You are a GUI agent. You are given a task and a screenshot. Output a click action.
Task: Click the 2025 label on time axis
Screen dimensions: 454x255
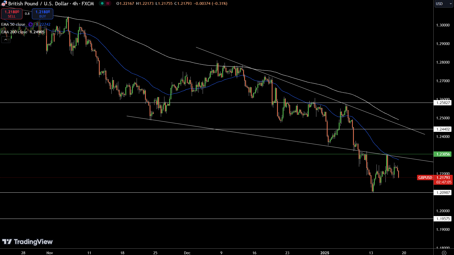(x=325, y=253)
